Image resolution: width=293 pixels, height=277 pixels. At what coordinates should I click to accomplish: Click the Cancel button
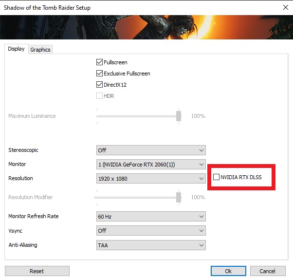point(268,271)
